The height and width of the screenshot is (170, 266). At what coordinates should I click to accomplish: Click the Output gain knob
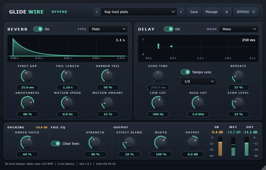(x=193, y=142)
